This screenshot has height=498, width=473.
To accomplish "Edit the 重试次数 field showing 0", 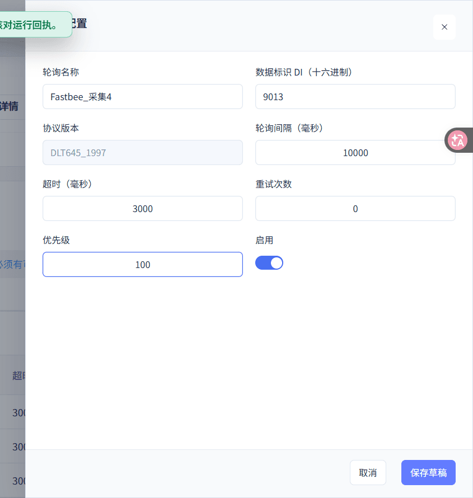I will (x=355, y=208).
